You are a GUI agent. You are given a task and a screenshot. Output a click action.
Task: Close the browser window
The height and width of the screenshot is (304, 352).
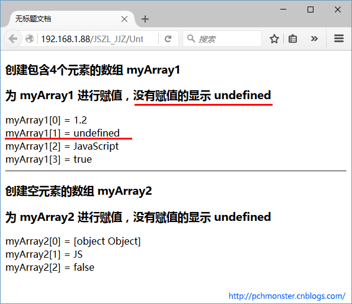coord(338,9)
